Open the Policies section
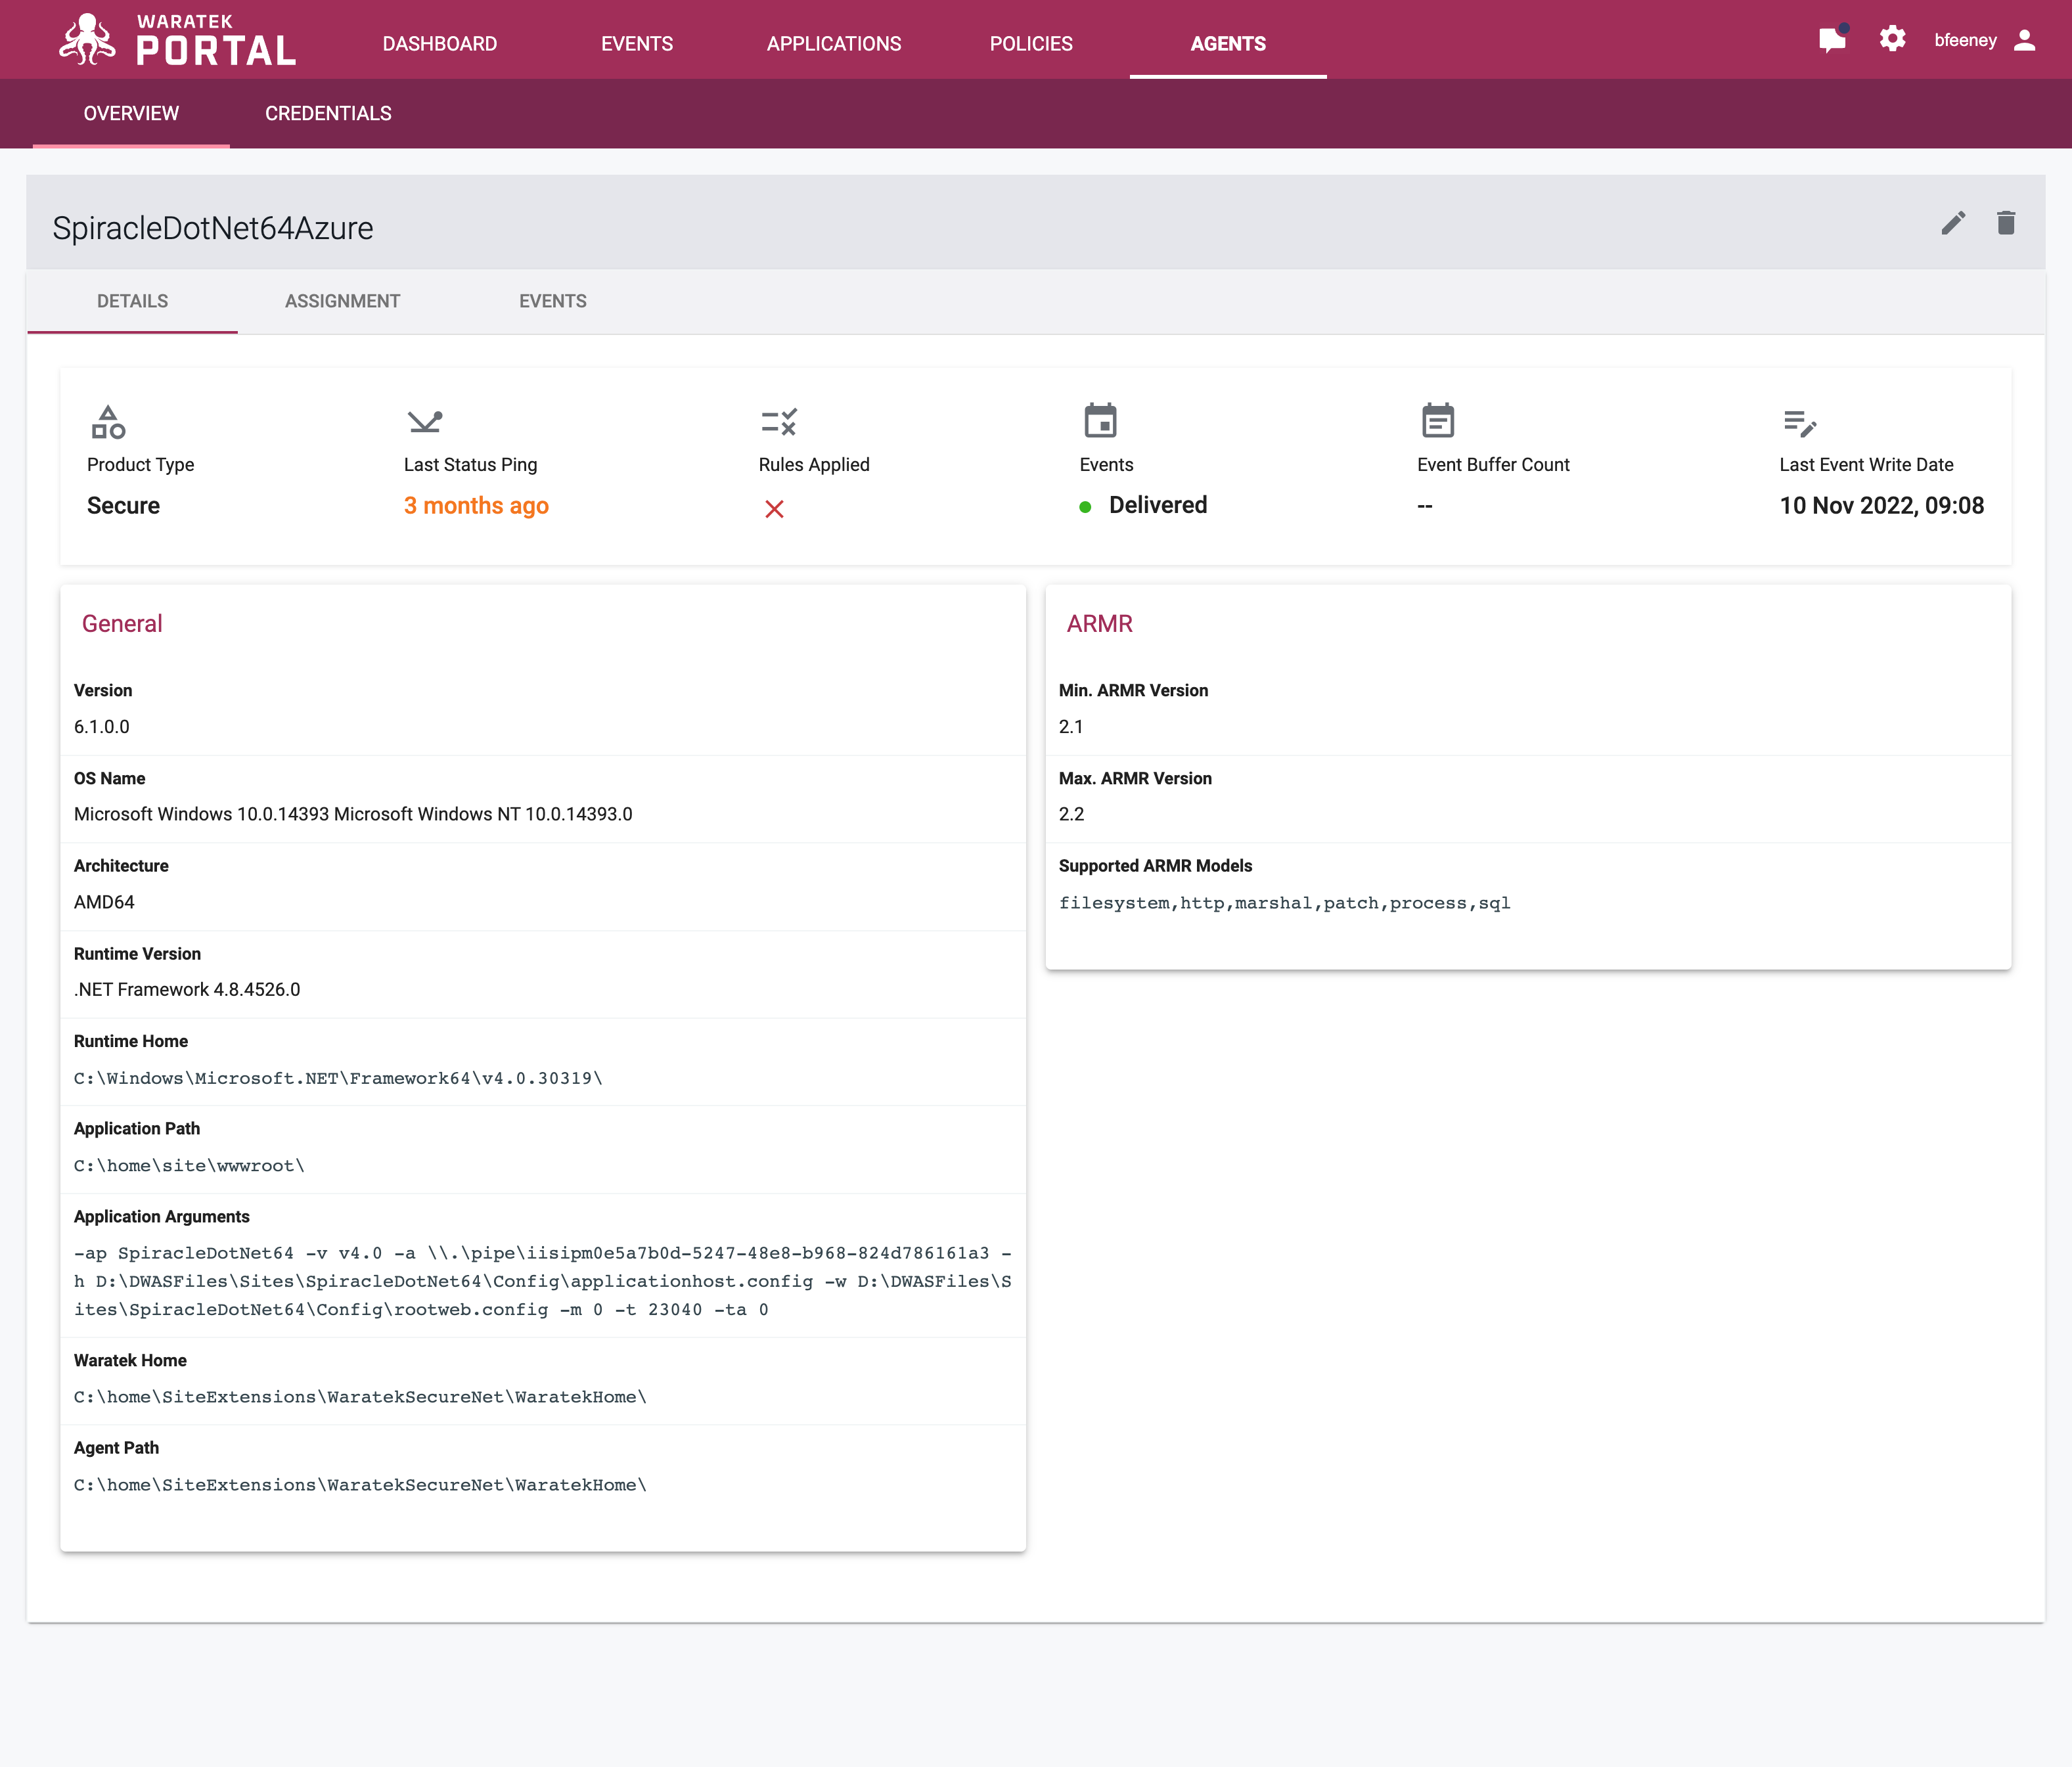This screenshot has height=1767, width=2072. (x=1031, y=44)
